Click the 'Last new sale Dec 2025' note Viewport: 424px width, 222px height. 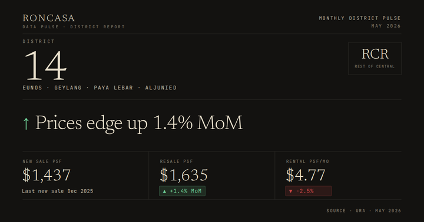tap(58, 191)
